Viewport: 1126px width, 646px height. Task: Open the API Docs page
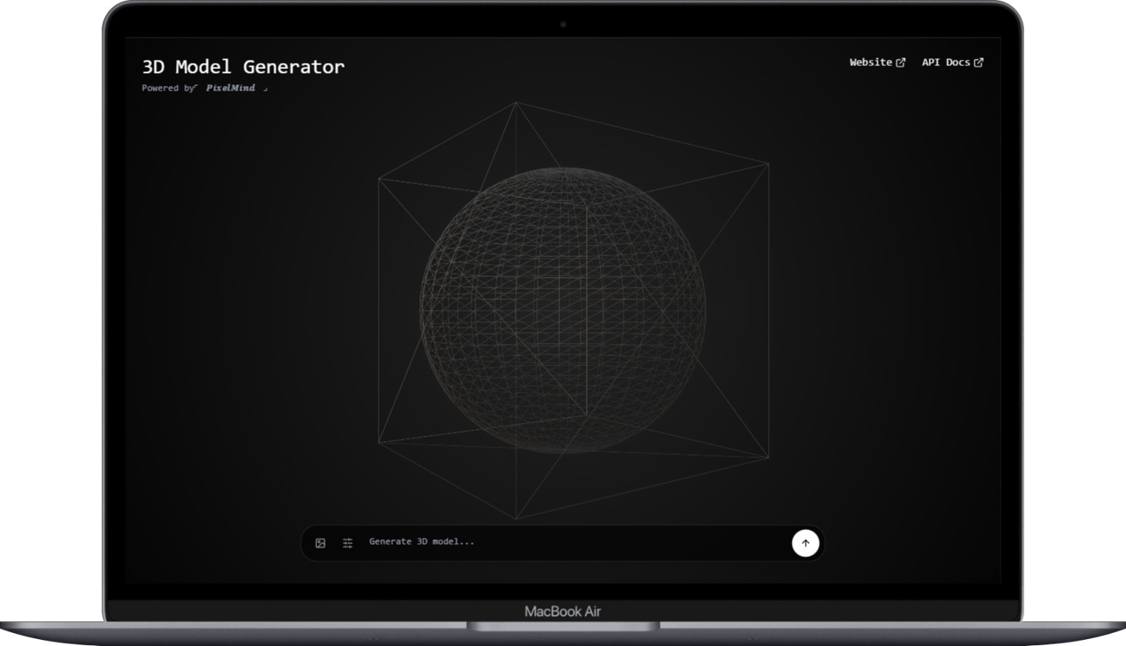coord(946,62)
